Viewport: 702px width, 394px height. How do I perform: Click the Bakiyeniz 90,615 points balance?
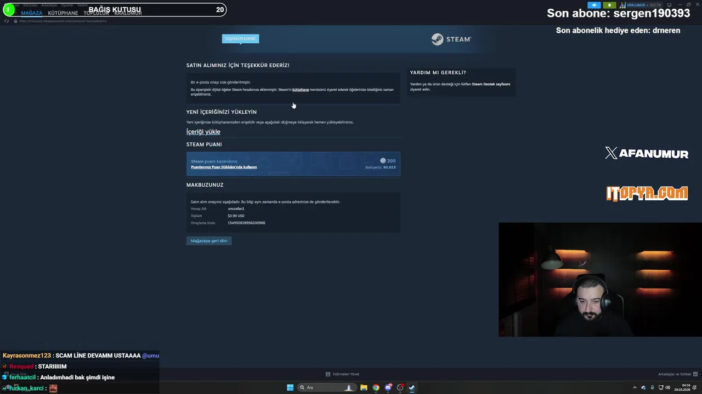381,167
